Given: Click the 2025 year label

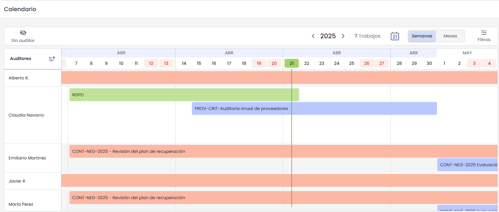Looking at the screenshot, I should pos(328,36).
